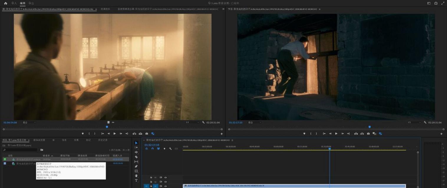Click Source monitor timecode 01:06:54:06
Viewport: 447px width, 188px height.
(10, 122)
